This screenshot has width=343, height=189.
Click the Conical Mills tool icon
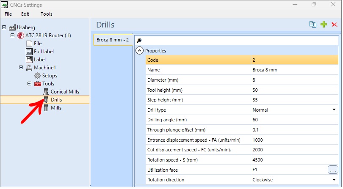(46, 92)
